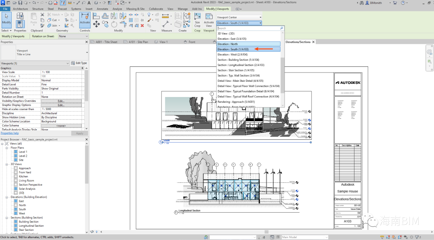Click the Cut to Clipboard scissors icon
This screenshot has width=434, height=240.
[x=42, y=14]
